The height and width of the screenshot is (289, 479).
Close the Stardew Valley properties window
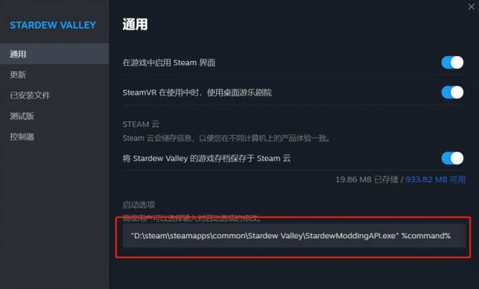pyautogui.click(x=471, y=6)
